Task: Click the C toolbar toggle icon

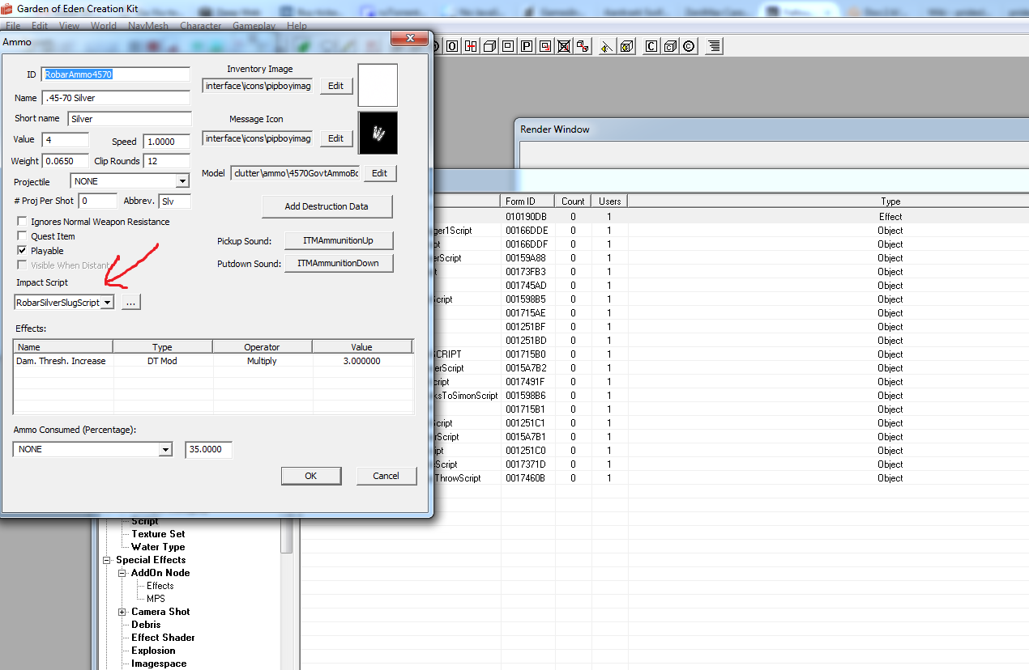Action: (x=651, y=46)
